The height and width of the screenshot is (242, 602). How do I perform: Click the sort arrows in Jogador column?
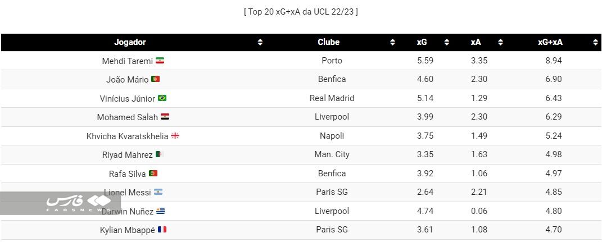pos(260,42)
